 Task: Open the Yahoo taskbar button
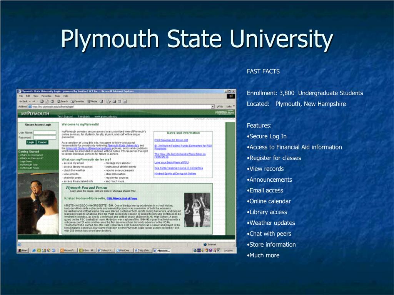coord(106,250)
